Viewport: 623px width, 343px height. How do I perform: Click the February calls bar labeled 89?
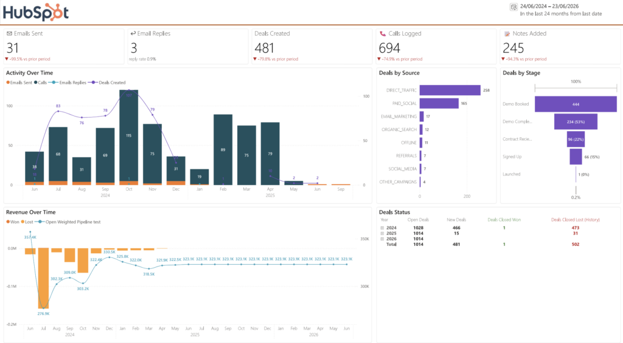pos(223,149)
